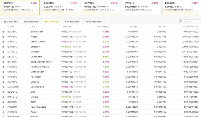
Task: Click the MANA/BTC star icon
Action: pos(3,87)
